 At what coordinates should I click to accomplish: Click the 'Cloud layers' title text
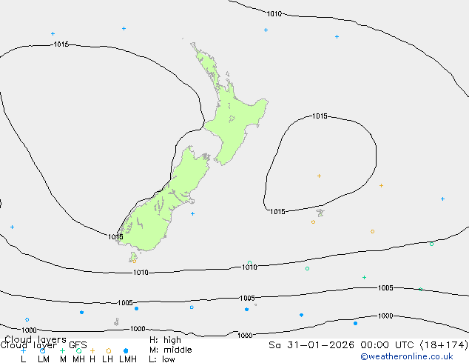click(x=36, y=339)
